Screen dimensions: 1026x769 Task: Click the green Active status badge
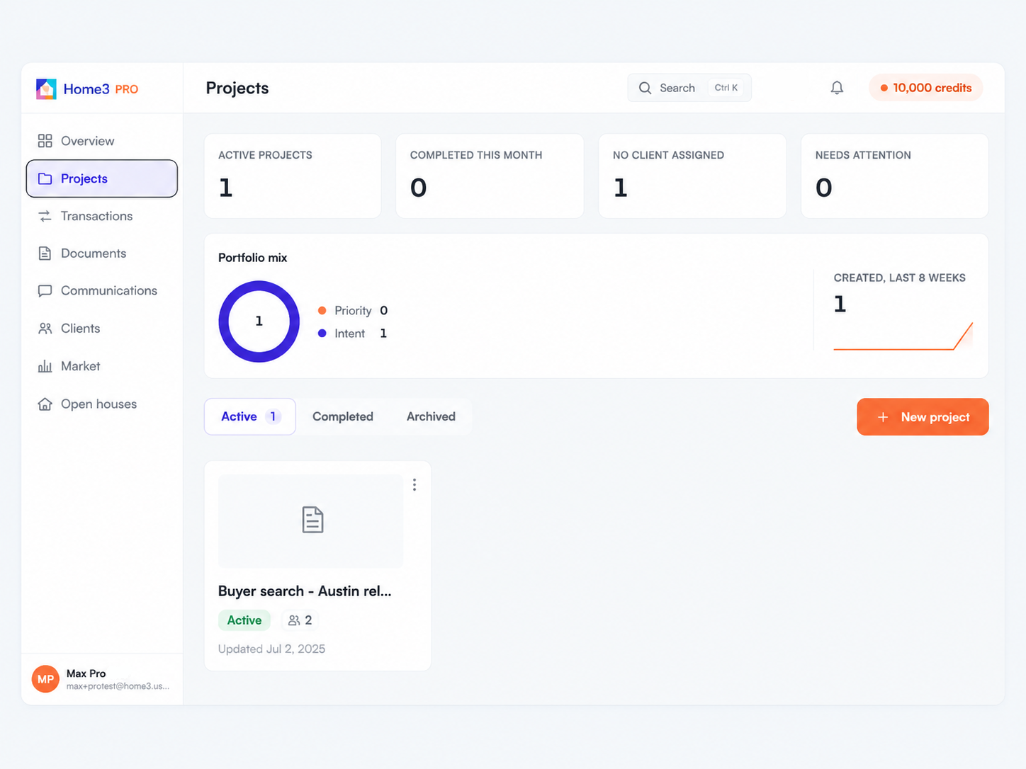pyautogui.click(x=244, y=620)
